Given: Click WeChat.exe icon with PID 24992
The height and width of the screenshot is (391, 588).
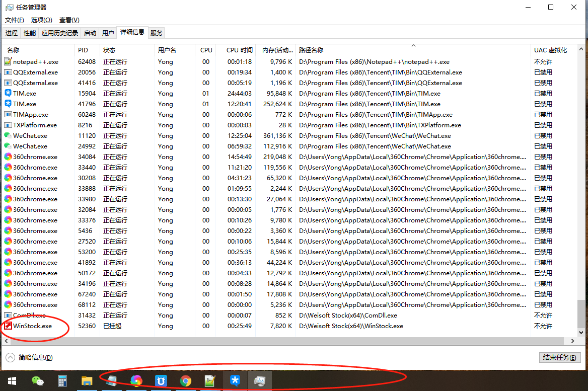Looking at the screenshot, I should (x=8, y=146).
